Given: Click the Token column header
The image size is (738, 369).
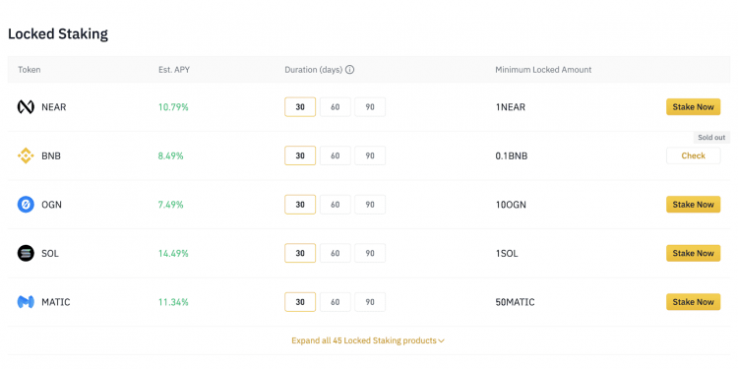Looking at the screenshot, I should coord(30,70).
